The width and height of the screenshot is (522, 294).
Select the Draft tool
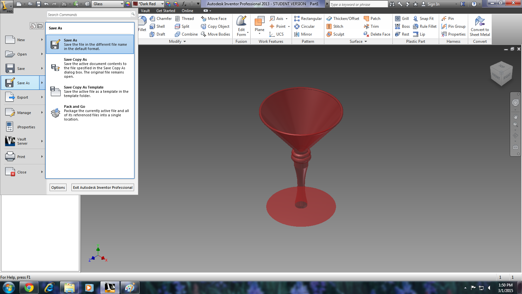coord(157,34)
